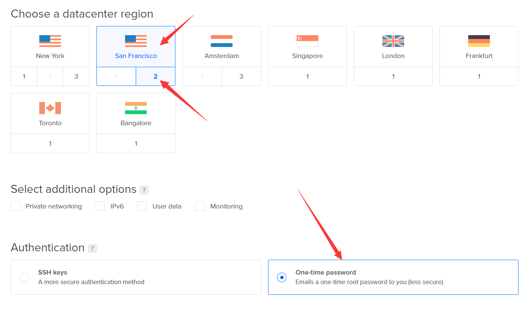This screenshot has height=312, width=525.
Task: Turn on the Monitoring checkbox
Action: (200, 206)
